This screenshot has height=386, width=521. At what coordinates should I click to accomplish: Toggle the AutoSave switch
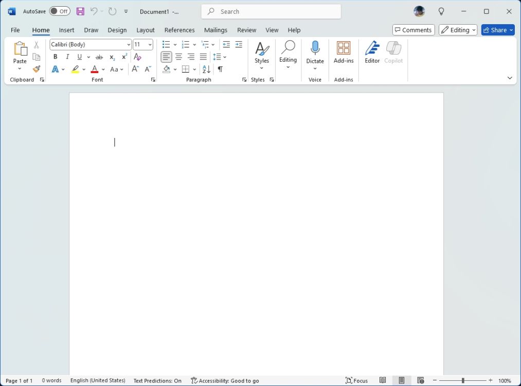[60, 11]
